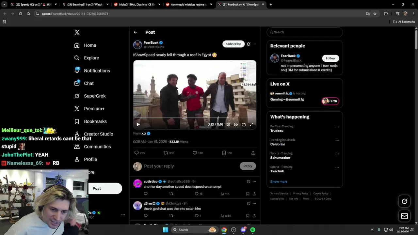
Task: Open the floating messages envelope button
Action: 404,216
